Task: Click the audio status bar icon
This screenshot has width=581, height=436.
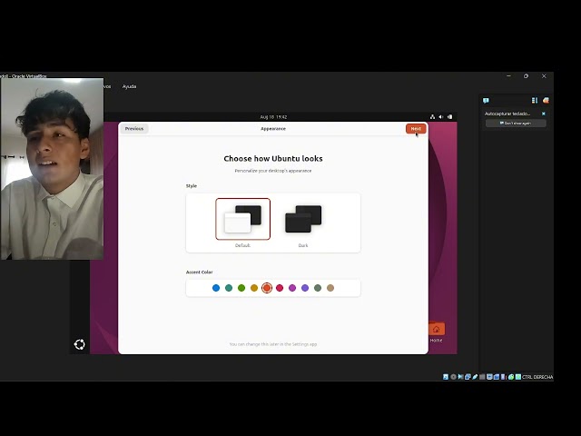Action: [460, 377]
